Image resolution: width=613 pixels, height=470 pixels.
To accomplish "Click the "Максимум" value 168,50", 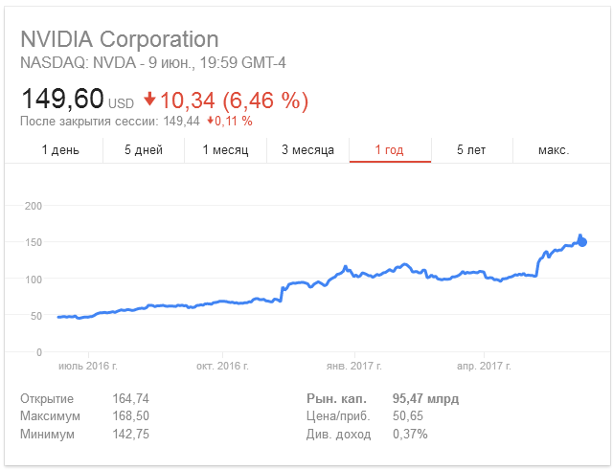I will (131, 416).
